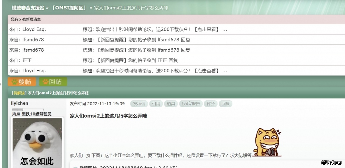Open the liyichen username profile link
The height and width of the screenshot is (168, 345).
pos(19,103)
